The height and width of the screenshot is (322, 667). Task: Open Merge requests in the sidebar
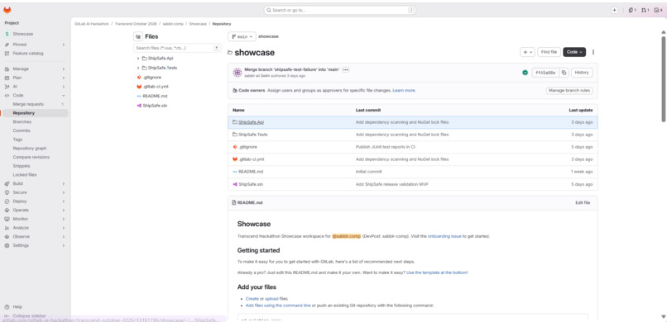tap(34, 104)
